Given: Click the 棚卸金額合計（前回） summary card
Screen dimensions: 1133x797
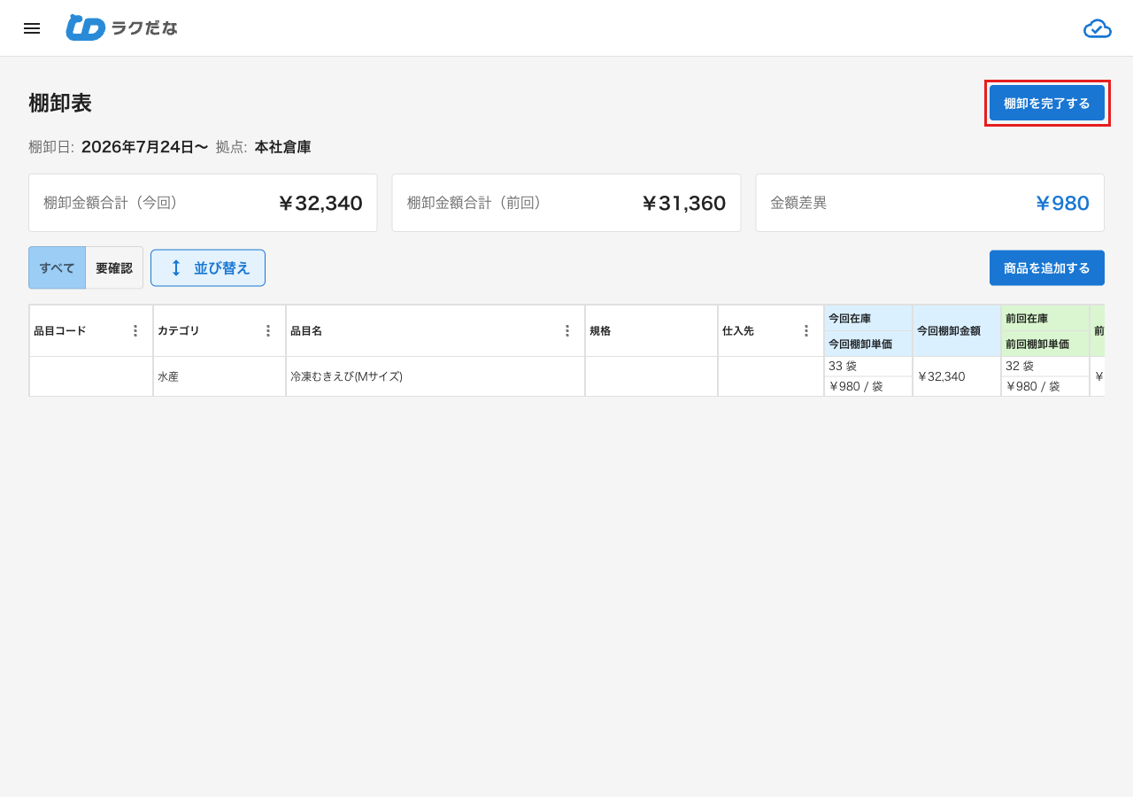Looking at the screenshot, I should point(566,203).
